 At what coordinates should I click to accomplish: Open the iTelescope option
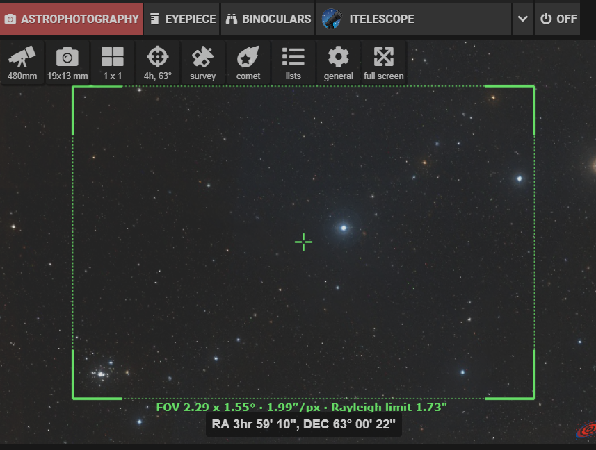pyautogui.click(x=414, y=19)
